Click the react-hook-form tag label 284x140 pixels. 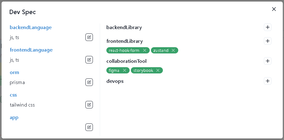(x=124, y=51)
